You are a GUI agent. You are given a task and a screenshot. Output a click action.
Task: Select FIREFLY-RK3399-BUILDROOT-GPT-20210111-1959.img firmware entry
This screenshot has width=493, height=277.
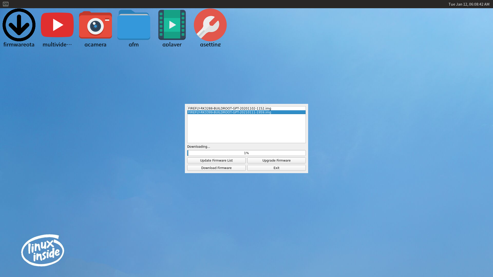click(246, 112)
